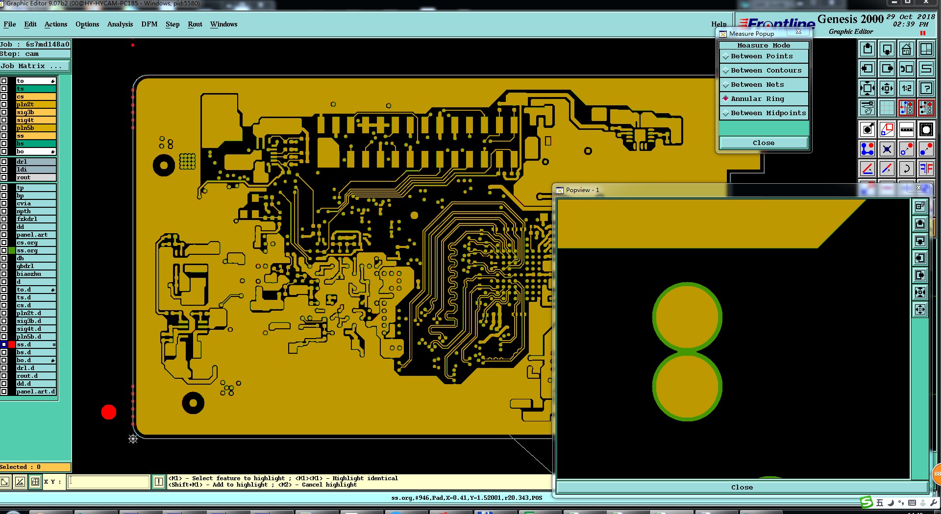Viewport: 941px width, 514px height.
Task: Toggle the grid display icon
Action: coord(887,107)
